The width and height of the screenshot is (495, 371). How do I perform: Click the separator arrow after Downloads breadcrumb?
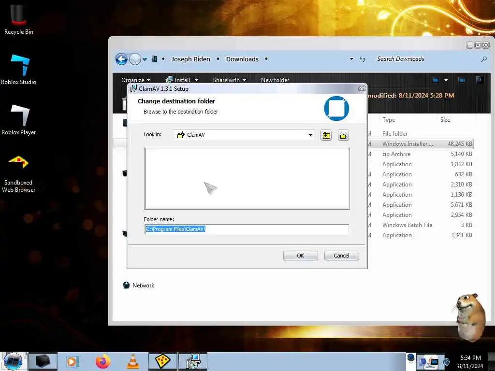[x=266, y=59]
